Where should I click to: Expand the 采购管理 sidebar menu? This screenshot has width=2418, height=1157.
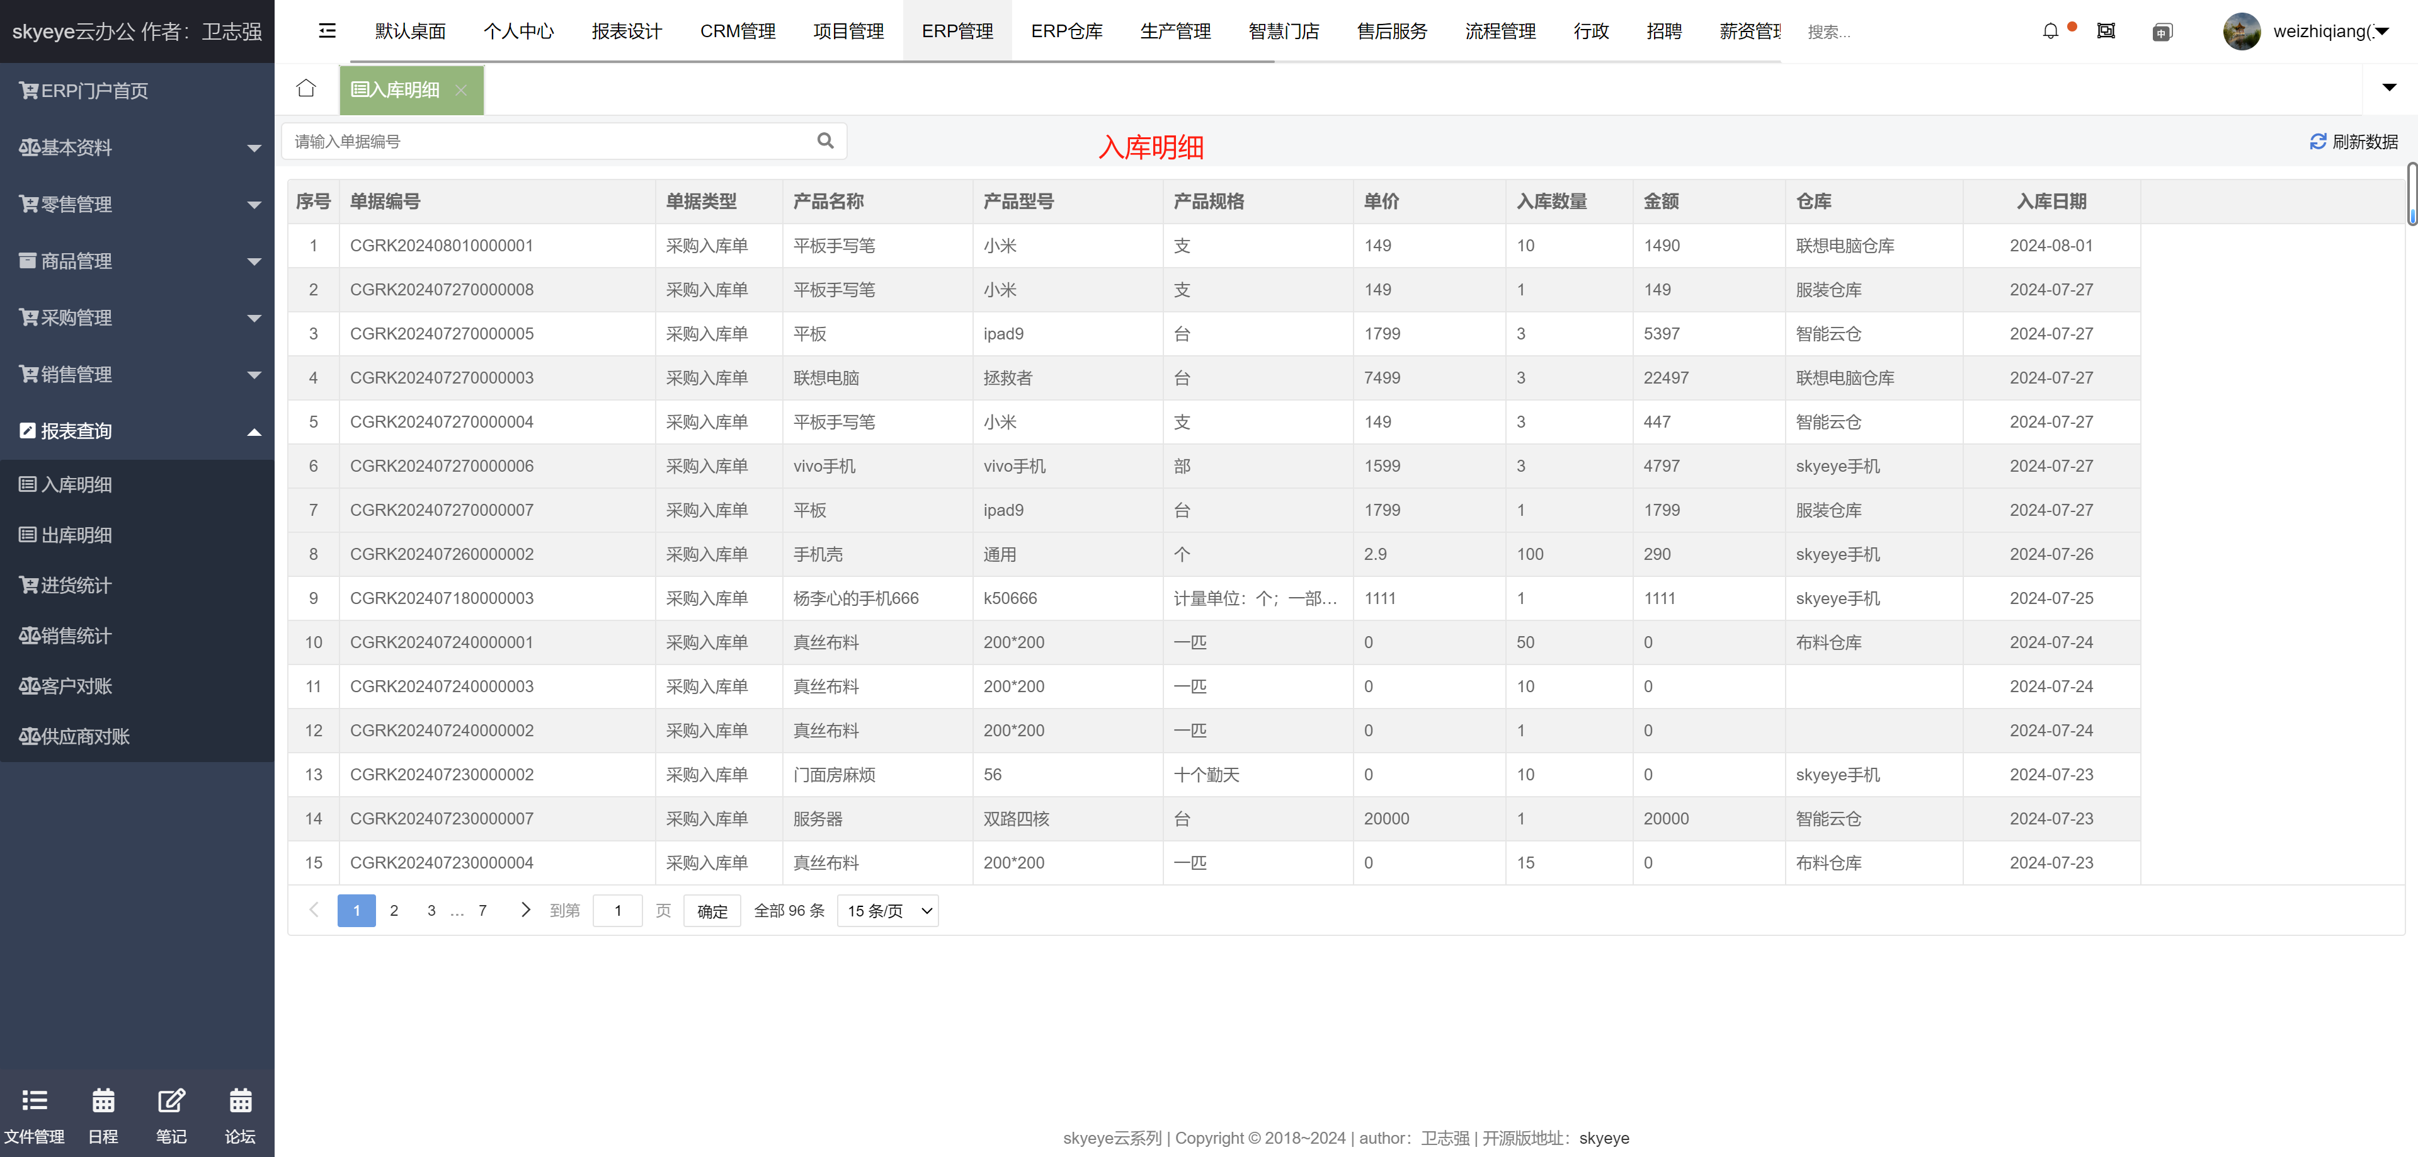tap(137, 317)
